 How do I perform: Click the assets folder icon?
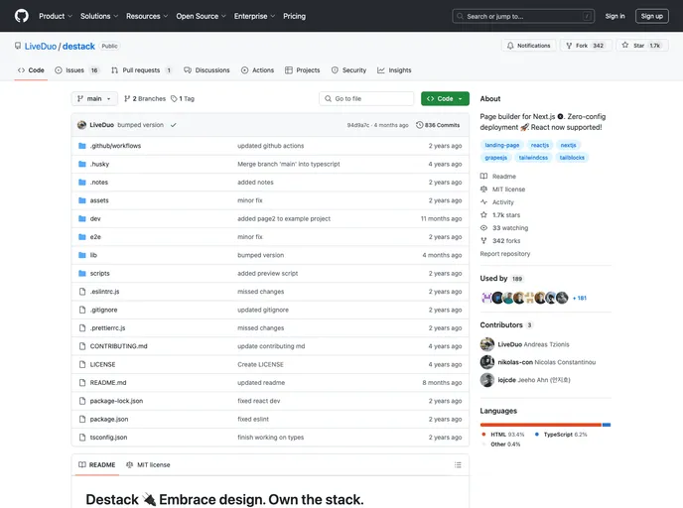pyautogui.click(x=81, y=200)
